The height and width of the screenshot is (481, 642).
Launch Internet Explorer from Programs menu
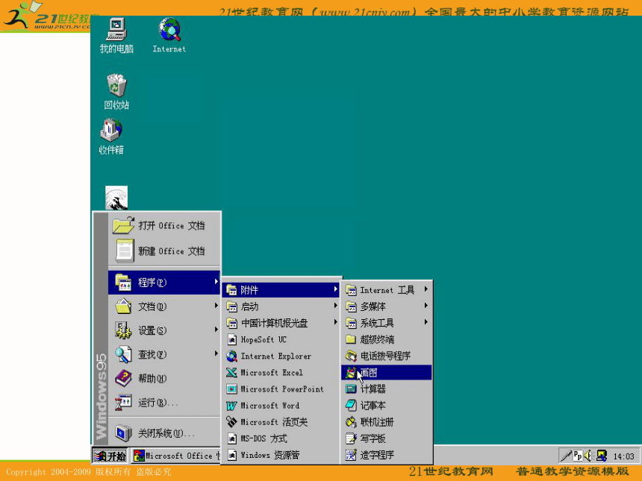tap(281, 356)
